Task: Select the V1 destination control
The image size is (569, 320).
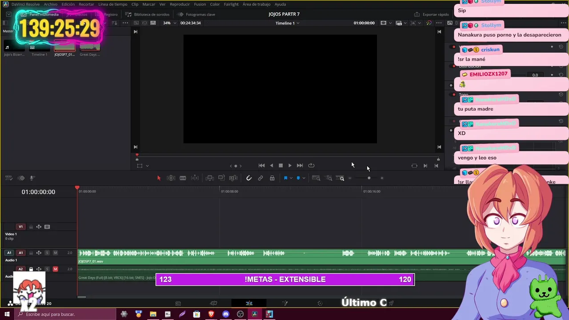Action: click(x=20, y=227)
